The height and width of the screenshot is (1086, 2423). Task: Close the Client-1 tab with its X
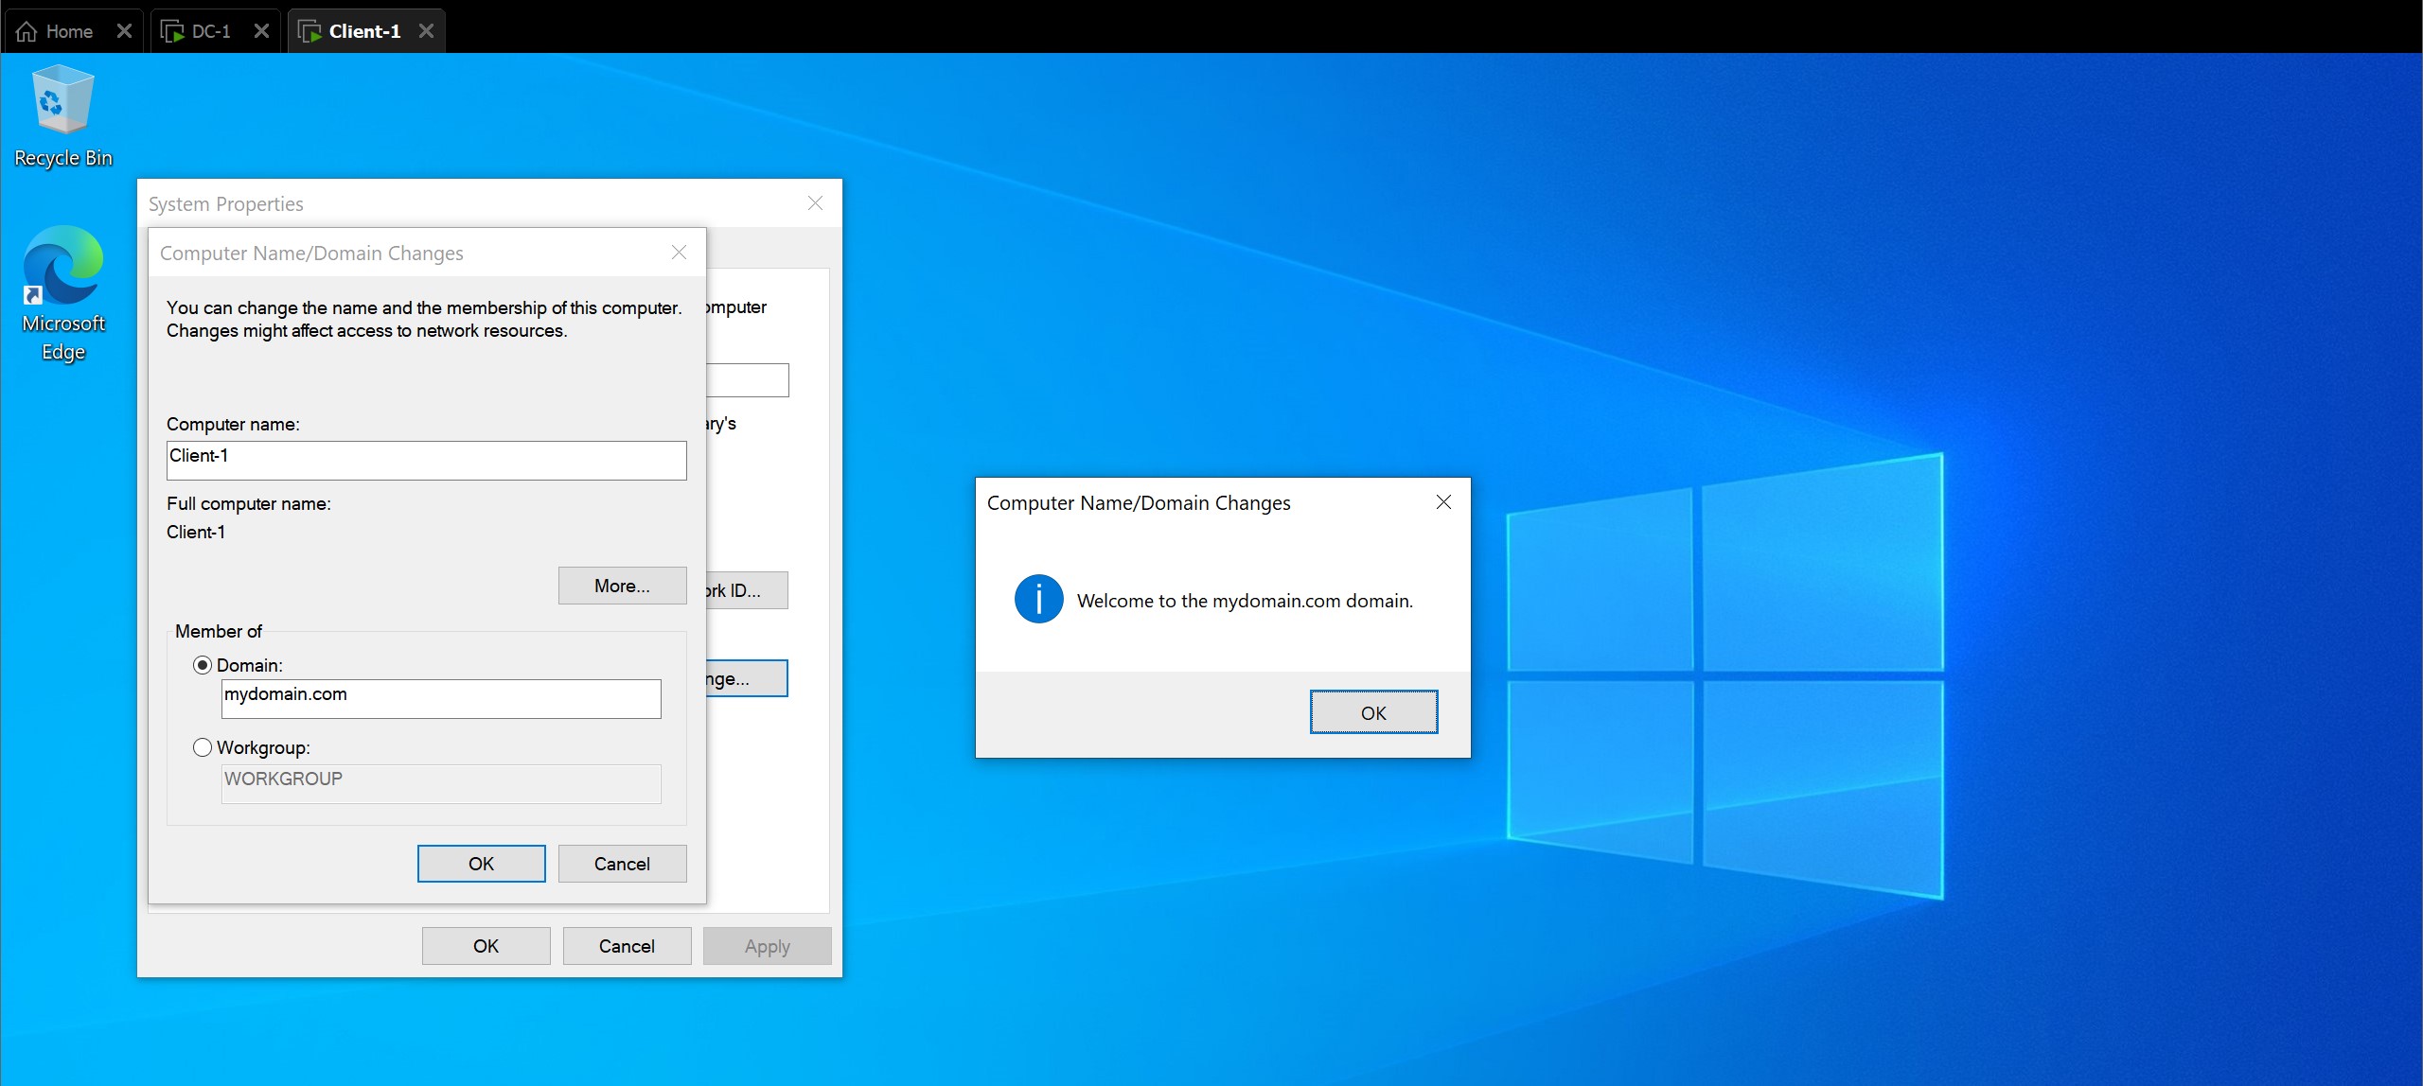click(x=427, y=31)
